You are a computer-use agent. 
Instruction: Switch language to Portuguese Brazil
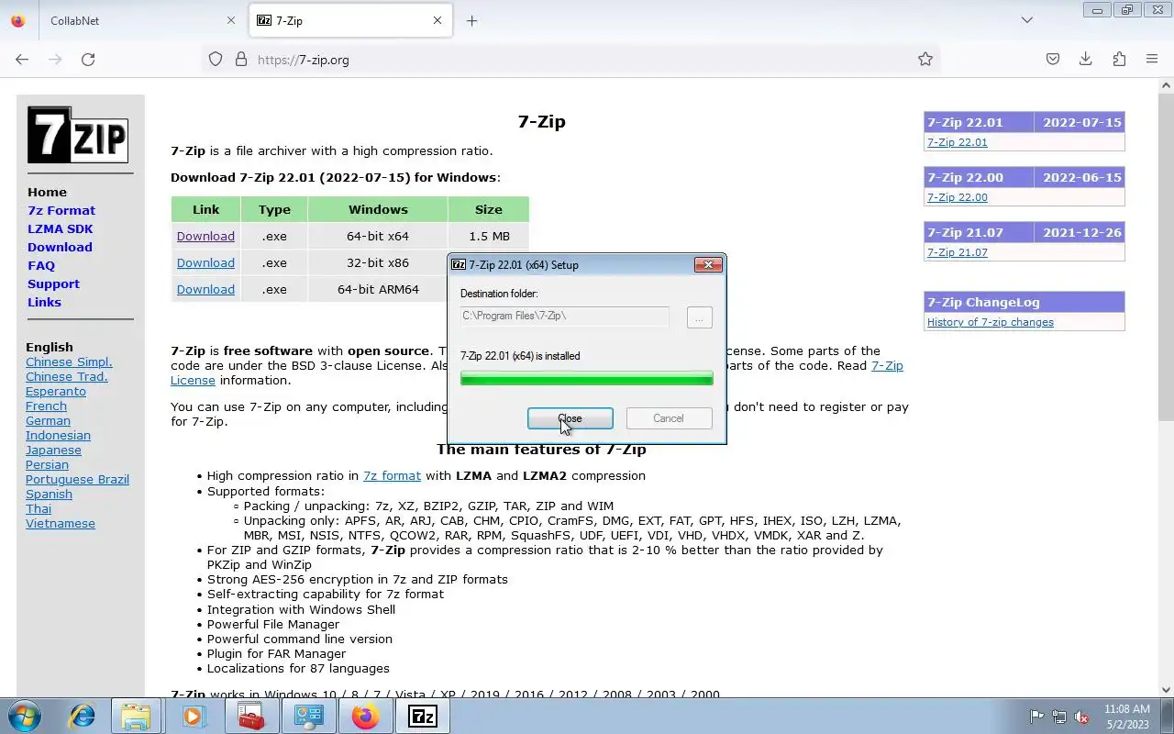[x=77, y=479]
